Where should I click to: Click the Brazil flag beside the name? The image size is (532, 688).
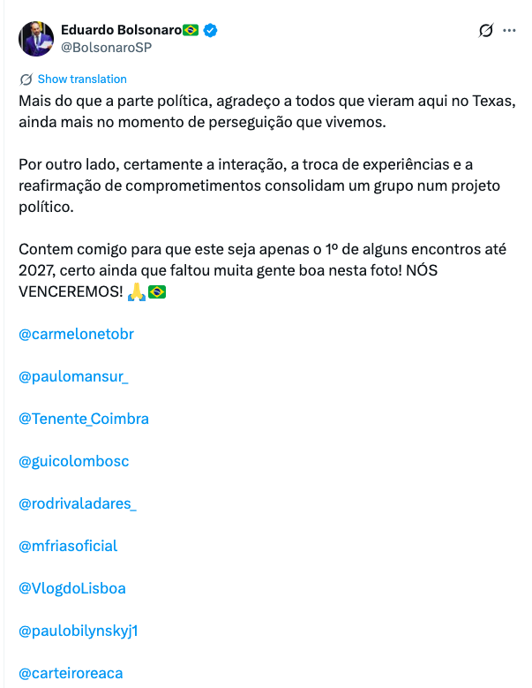click(x=191, y=31)
